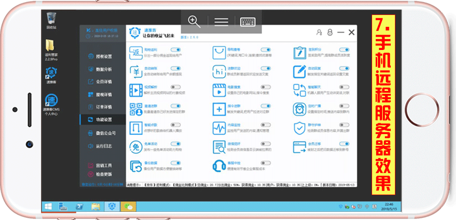The width and height of the screenshot is (456, 220).
Task: Toggle off the 邀请进群 switch
Action: click(x=176, y=106)
